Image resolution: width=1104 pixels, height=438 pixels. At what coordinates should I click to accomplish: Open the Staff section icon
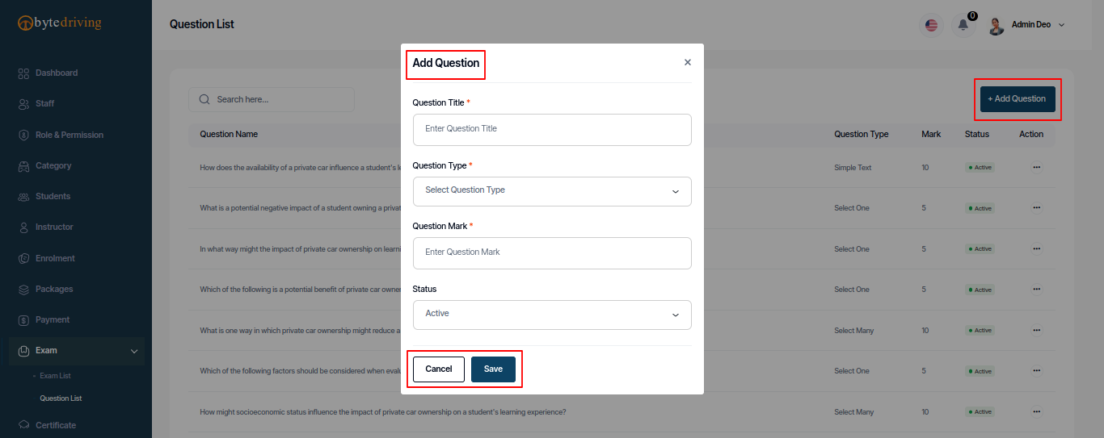[23, 104]
